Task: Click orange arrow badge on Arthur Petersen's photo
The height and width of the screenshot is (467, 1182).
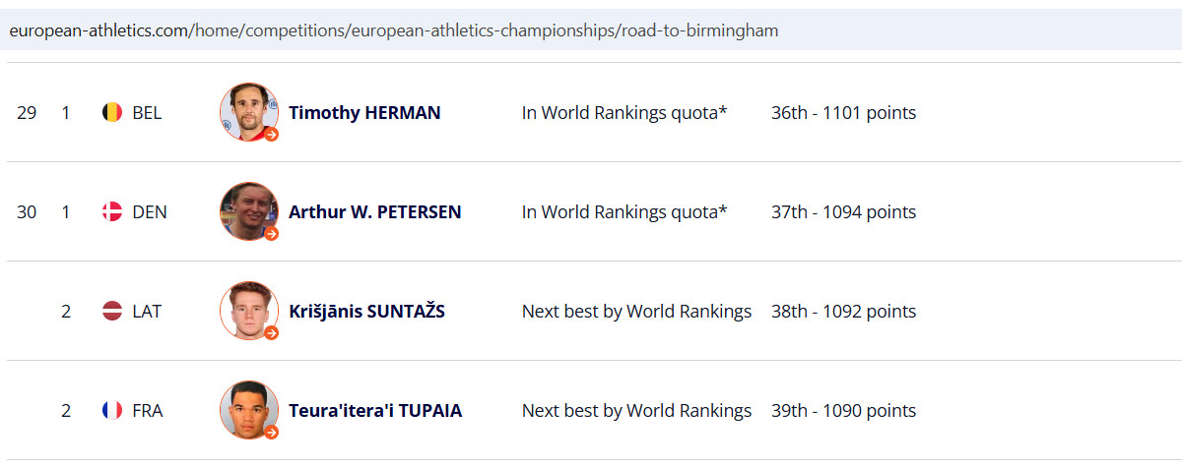Action: pyautogui.click(x=272, y=234)
